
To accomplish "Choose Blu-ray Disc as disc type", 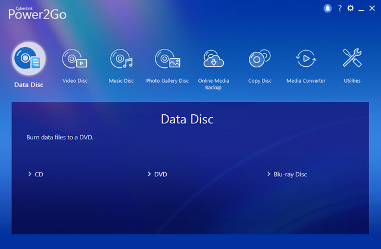I will [291, 175].
